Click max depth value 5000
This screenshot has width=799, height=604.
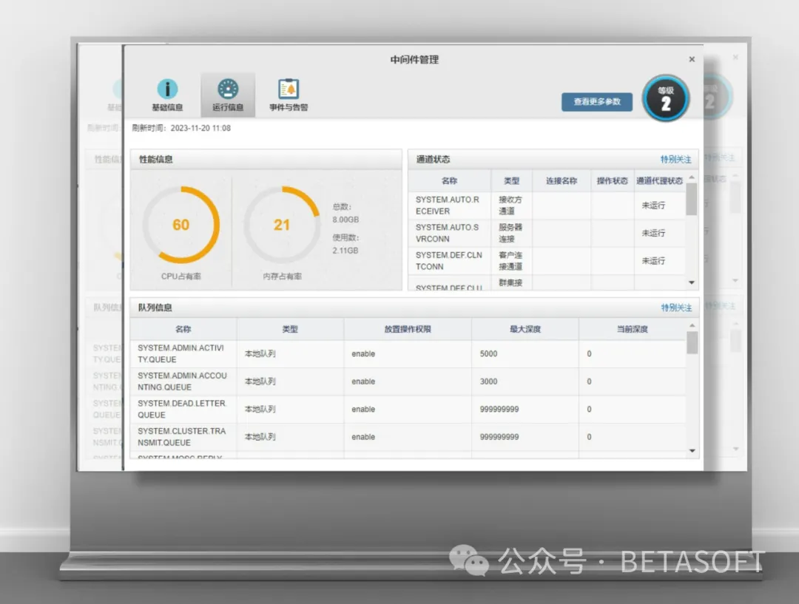[x=488, y=354]
